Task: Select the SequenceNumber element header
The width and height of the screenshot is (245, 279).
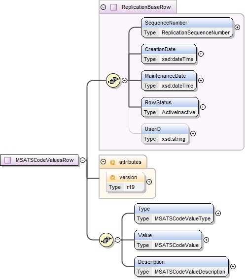Action: point(187,23)
